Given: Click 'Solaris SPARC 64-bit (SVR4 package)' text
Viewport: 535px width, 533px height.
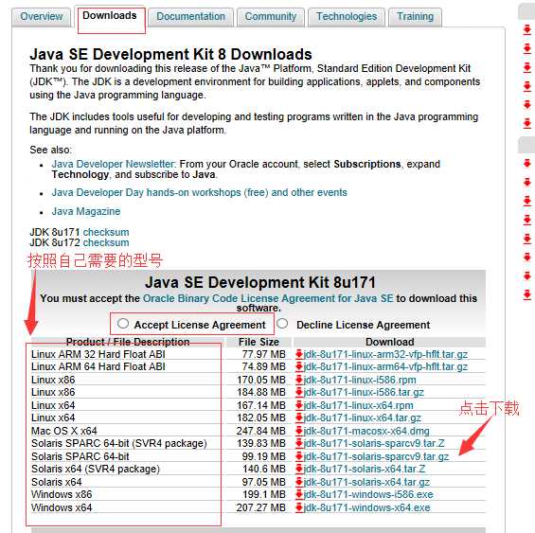Looking at the screenshot, I should pos(119,444).
